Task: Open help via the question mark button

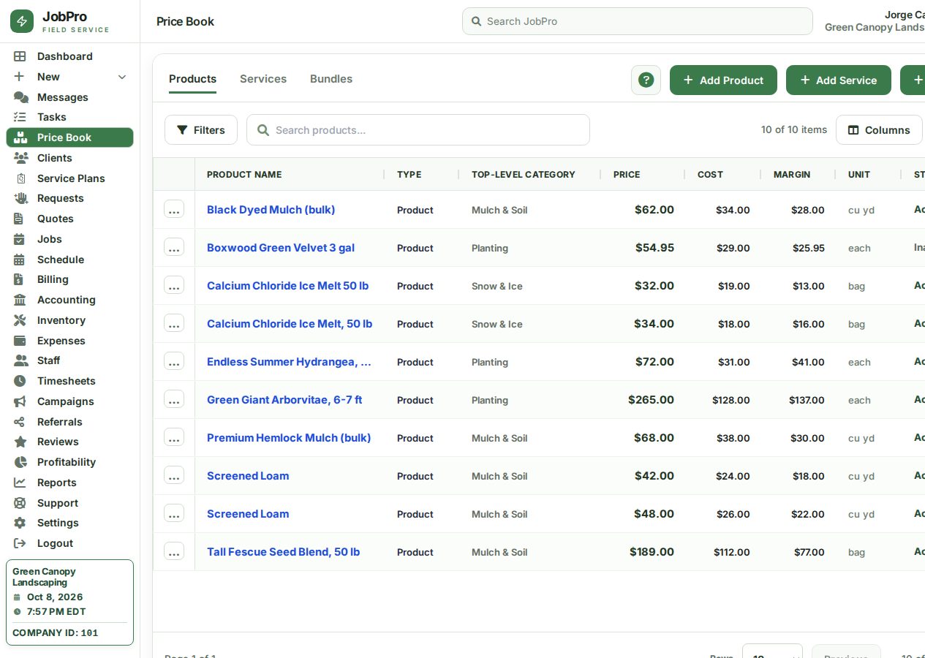Action: (646, 80)
